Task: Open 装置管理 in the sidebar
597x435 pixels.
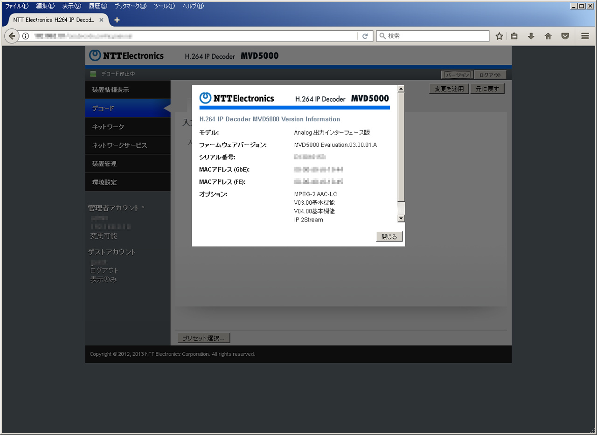Action: (128, 164)
